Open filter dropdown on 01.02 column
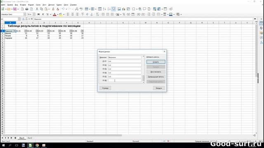The height and width of the screenshot is (148, 264). click(x=37, y=31)
